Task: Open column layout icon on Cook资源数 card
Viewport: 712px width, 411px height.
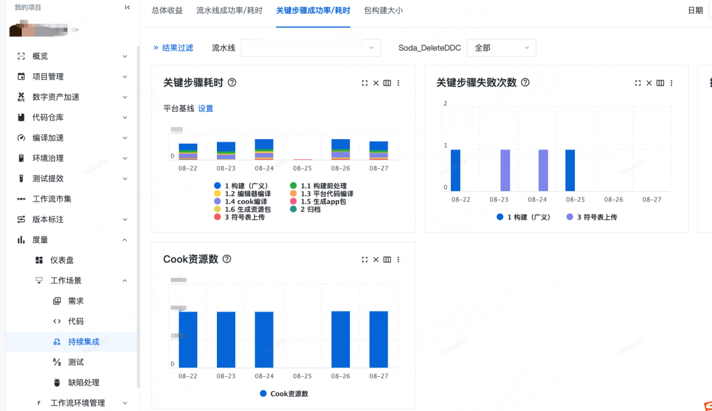Action: coord(387,260)
